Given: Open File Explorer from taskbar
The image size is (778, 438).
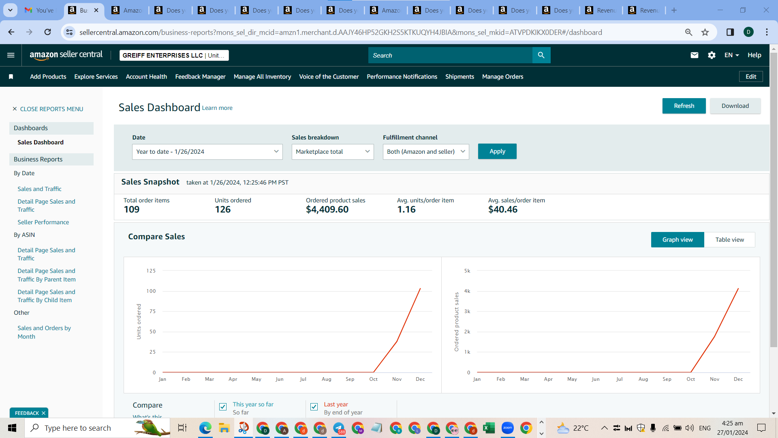Looking at the screenshot, I should (x=224, y=428).
